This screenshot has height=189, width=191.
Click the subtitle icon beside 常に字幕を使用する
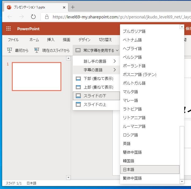tap(78, 50)
